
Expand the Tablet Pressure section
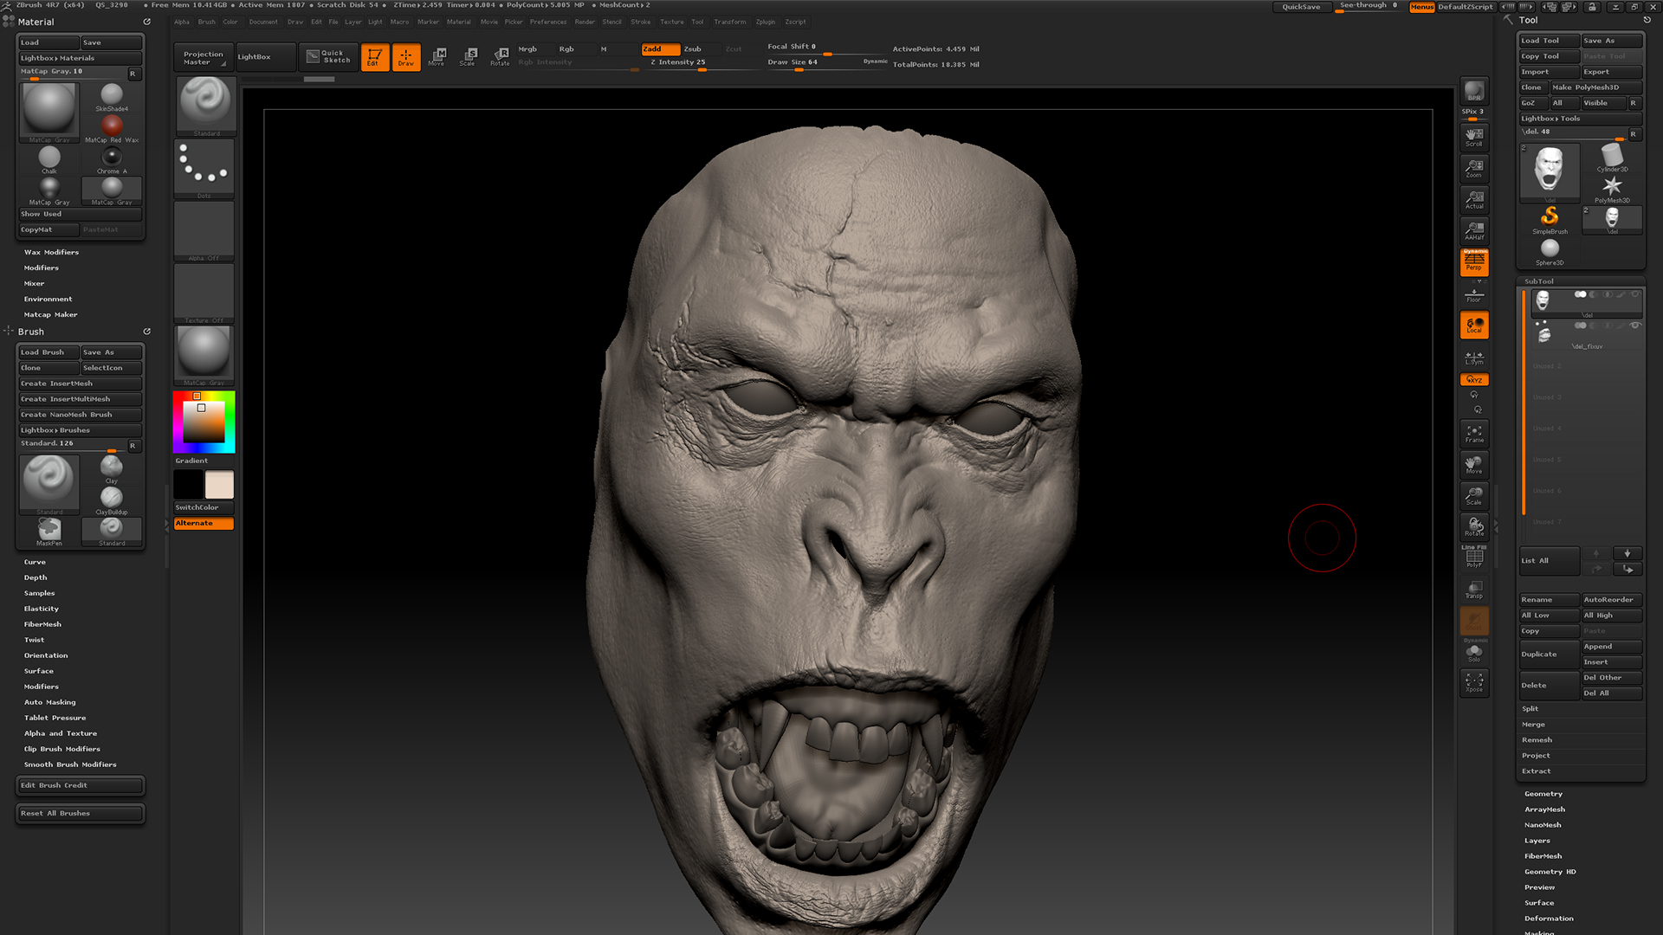pyautogui.click(x=55, y=718)
